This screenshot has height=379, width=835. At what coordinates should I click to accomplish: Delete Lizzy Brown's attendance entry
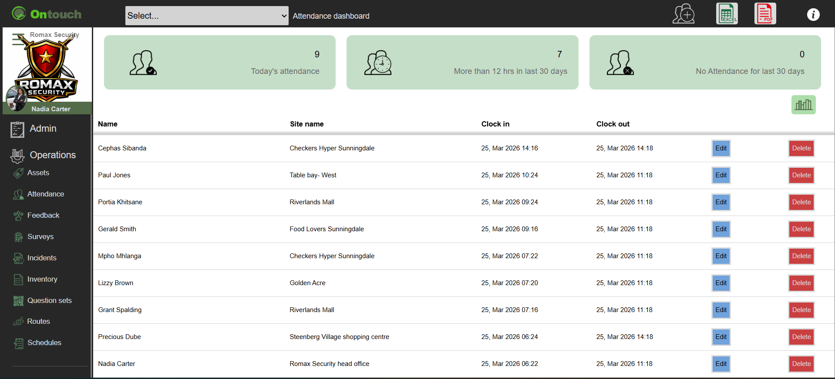(x=801, y=283)
